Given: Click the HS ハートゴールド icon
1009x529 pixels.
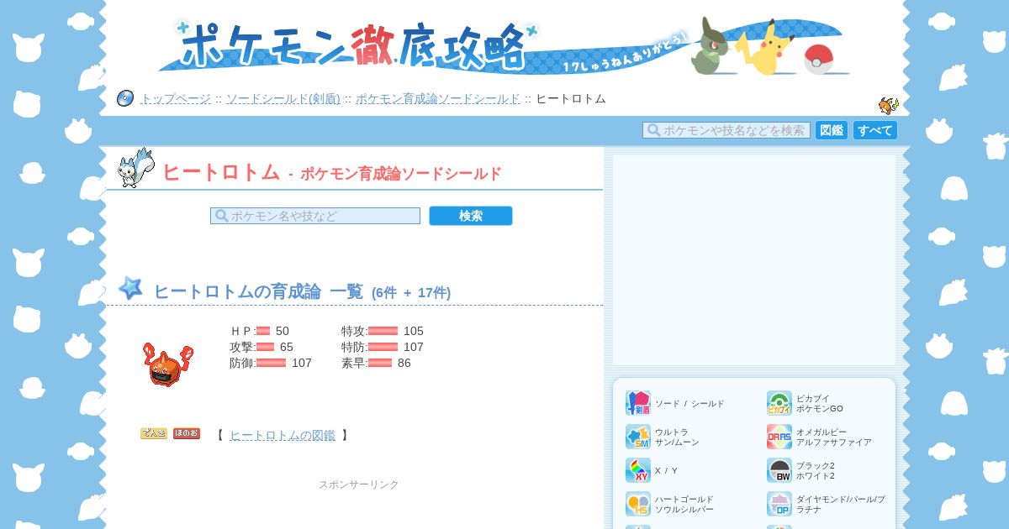Looking at the screenshot, I should (638, 504).
